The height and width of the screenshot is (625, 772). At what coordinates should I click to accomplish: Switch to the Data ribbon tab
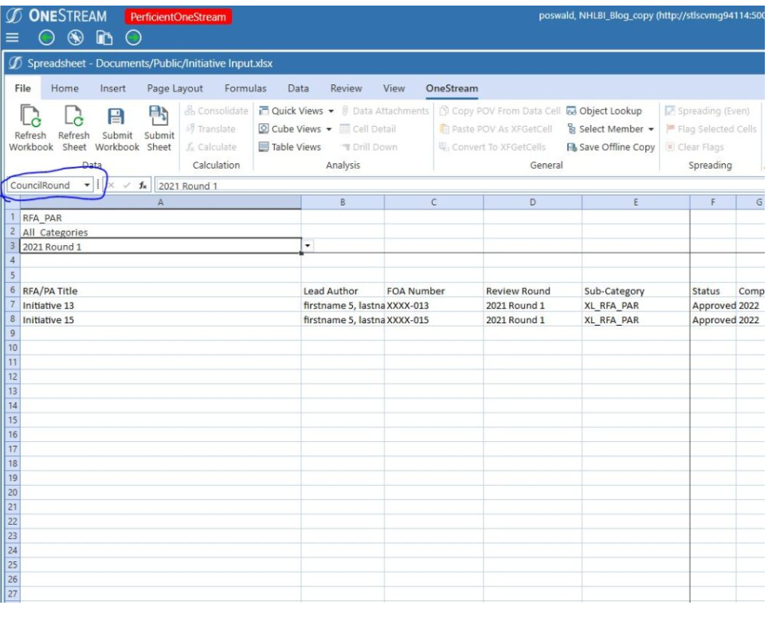(x=298, y=88)
